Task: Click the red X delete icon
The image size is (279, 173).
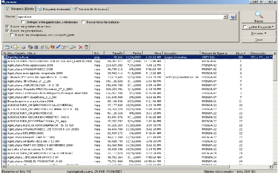Action: click(x=81, y=47)
